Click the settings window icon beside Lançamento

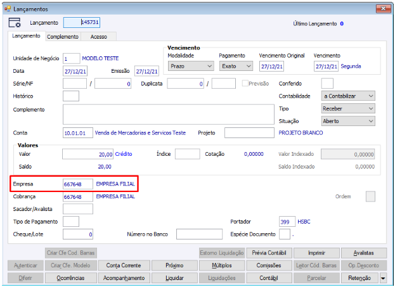click(15, 23)
